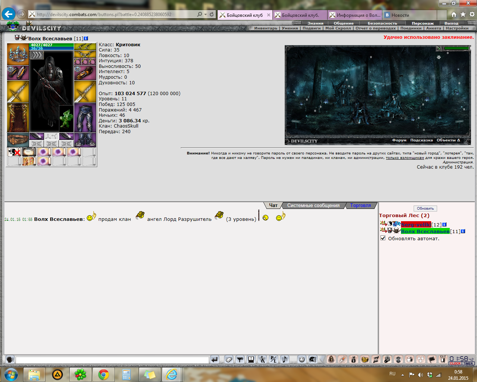The width and height of the screenshot is (477, 382).
Task: Click the scroll with red X icon
Action: tap(15, 152)
